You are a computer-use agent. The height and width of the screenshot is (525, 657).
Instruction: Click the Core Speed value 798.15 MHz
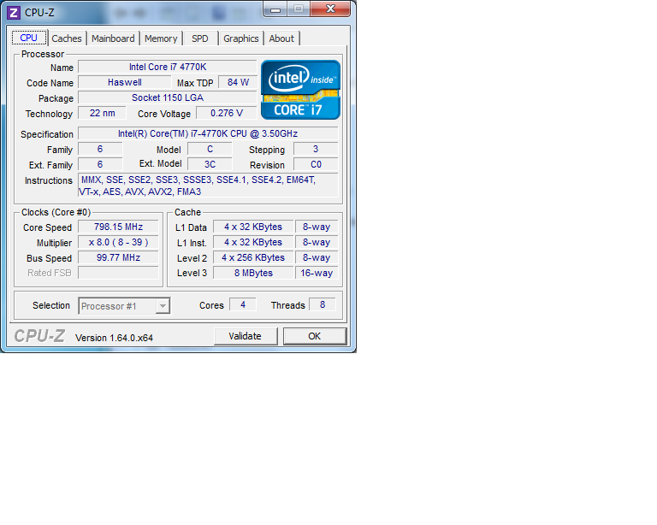tap(119, 227)
